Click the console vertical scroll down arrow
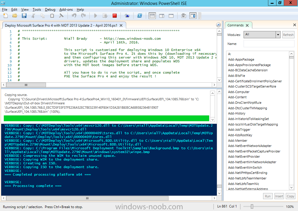Image resolution: width=298 pixels, height=211 pixels. tap(219, 193)
